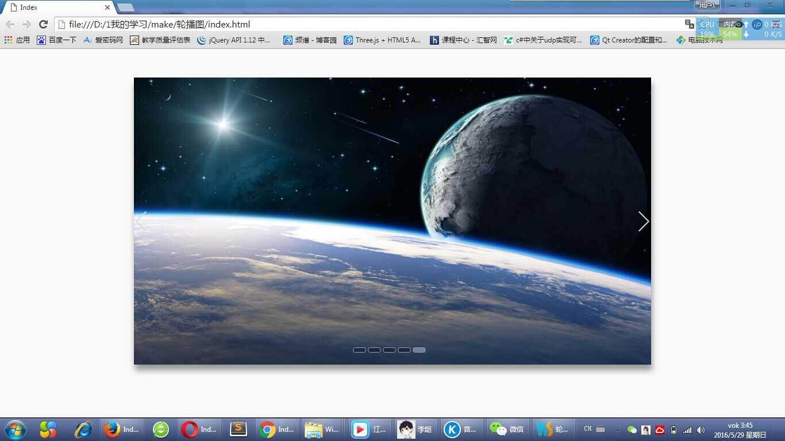785x441 pixels.
Task: Open the 百度一下 bookmark
Action: pos(56,40)
